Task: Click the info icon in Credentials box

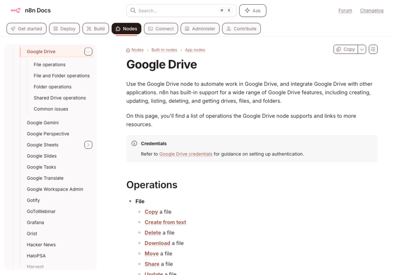Action: (x=134, y=143)
